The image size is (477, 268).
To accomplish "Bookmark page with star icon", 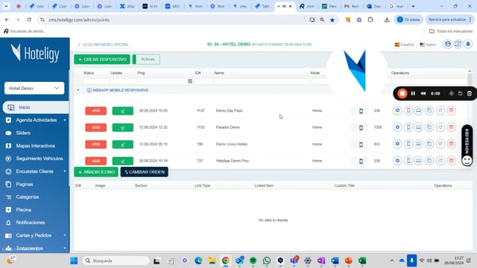I will pyautogui.click(x=332, y=20).
